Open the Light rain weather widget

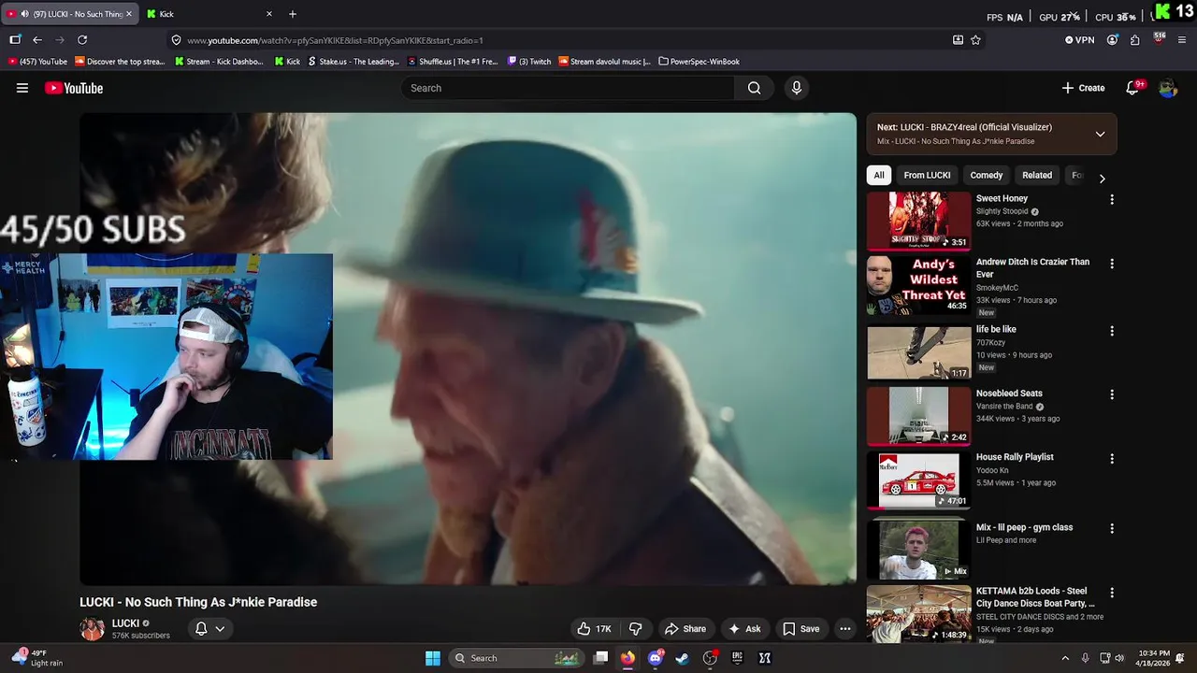pos(37,658)
